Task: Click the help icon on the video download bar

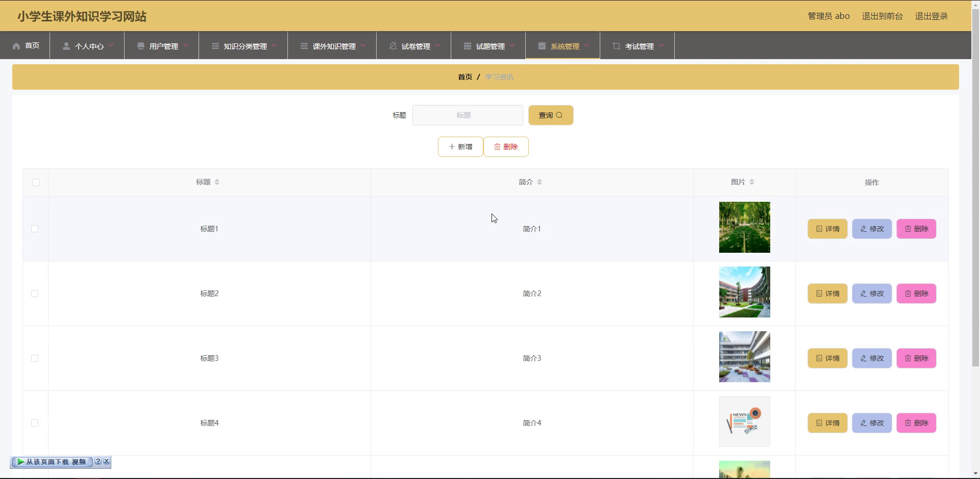Action: [x=98, y=461]
